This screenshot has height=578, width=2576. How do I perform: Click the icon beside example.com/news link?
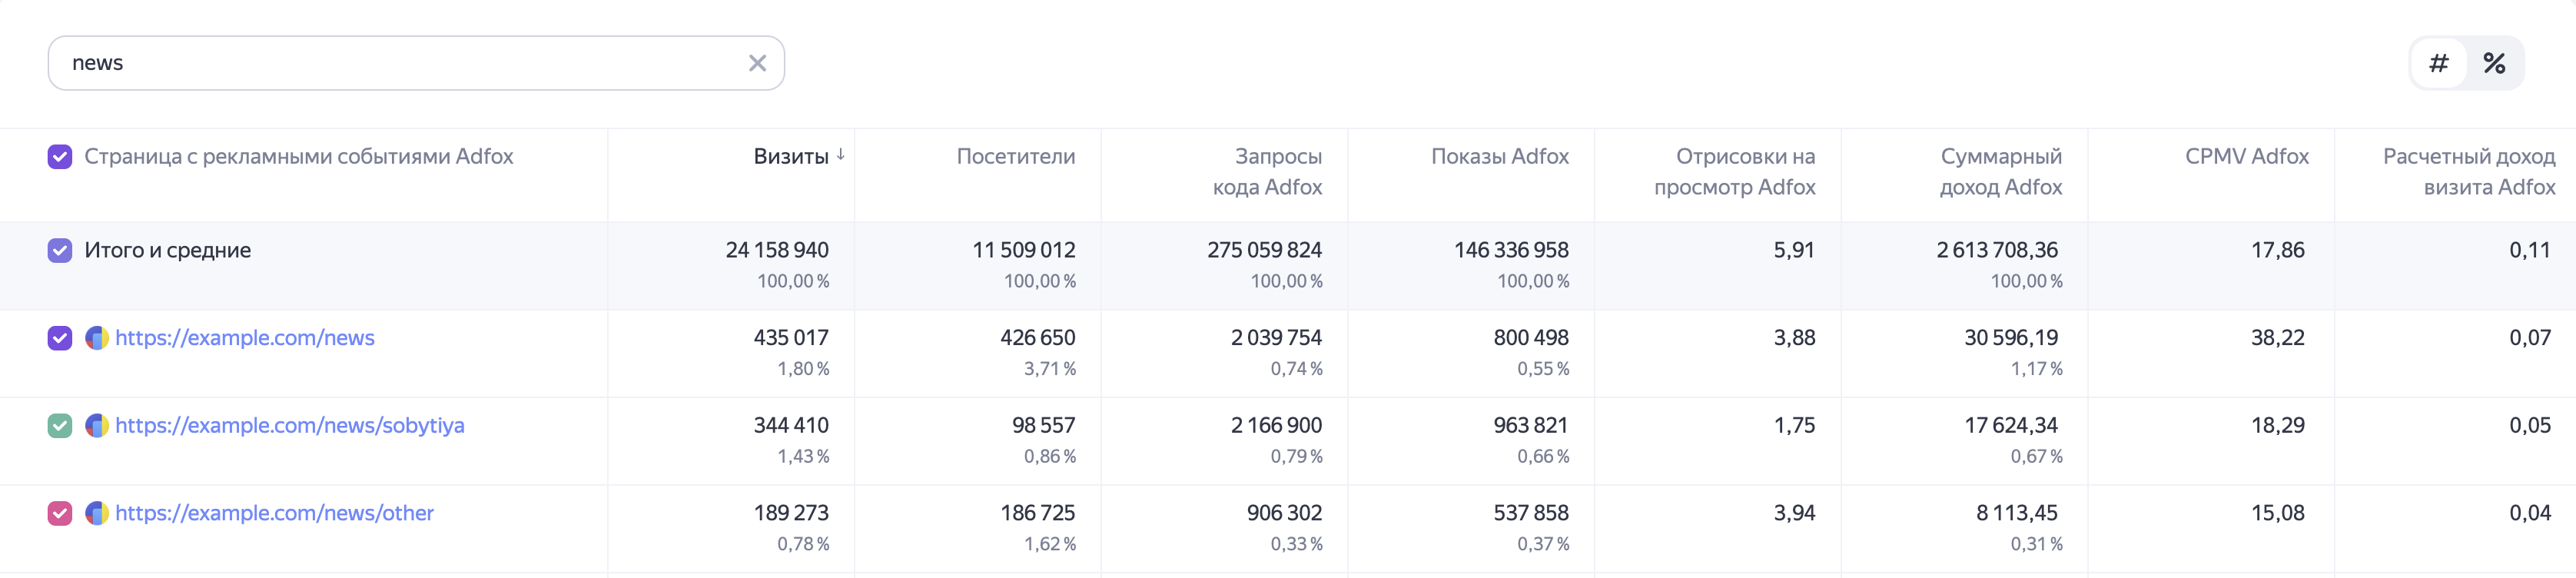(96, 338)
